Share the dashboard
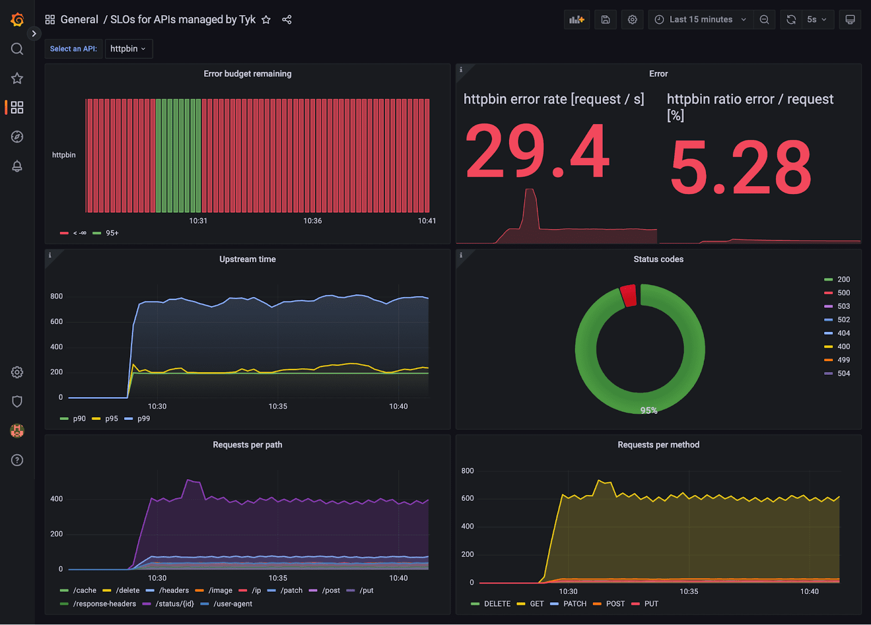871x625 pixels. [286, 20]
